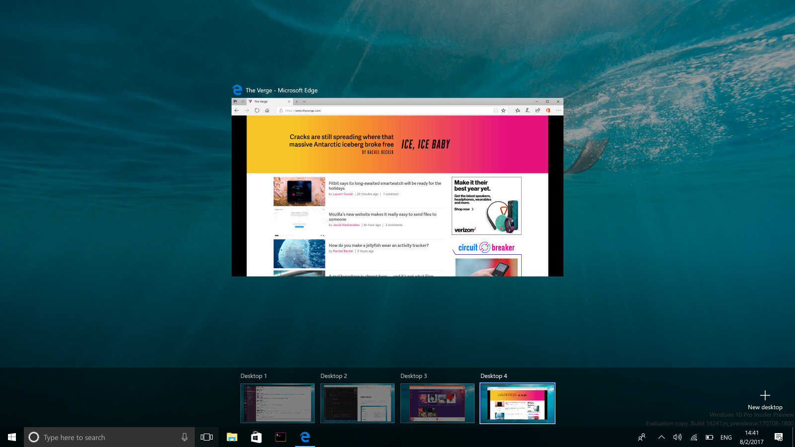Go to the Edge home page
The height and width of the screenshot is (447, 795).
click(x=267, y=110)
